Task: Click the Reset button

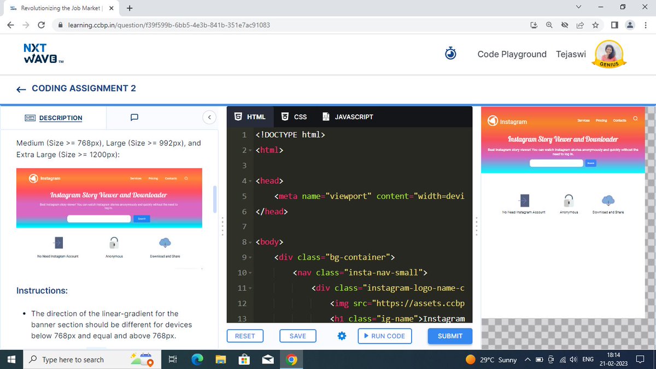Action: pyautogui.click(x=245, y=336)
